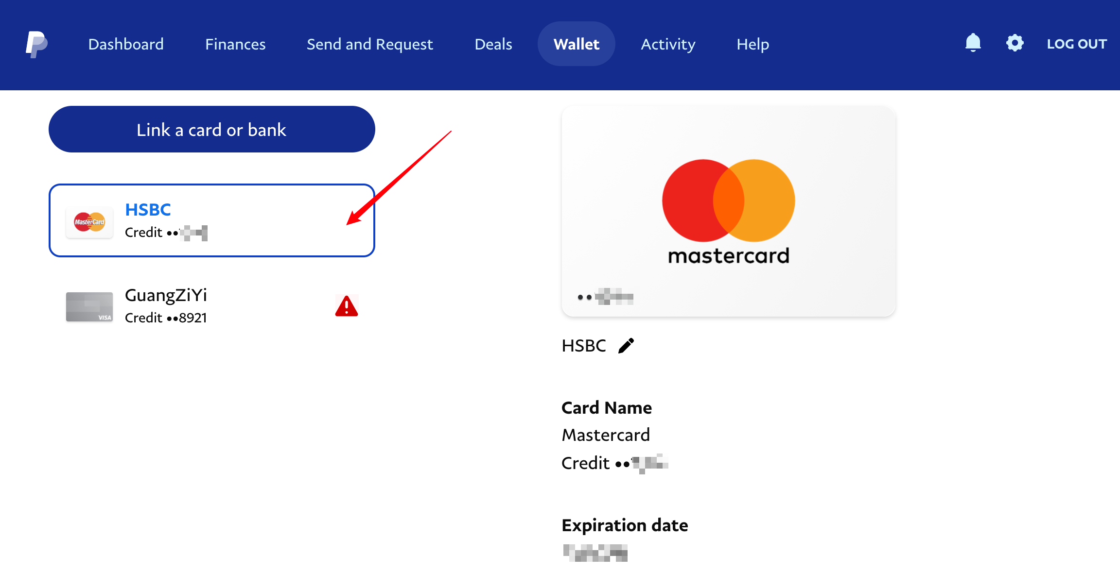The image size is (1120, 571).
Task: Click the pencil icon beside HSBC
Action: [x=626, y=346]
